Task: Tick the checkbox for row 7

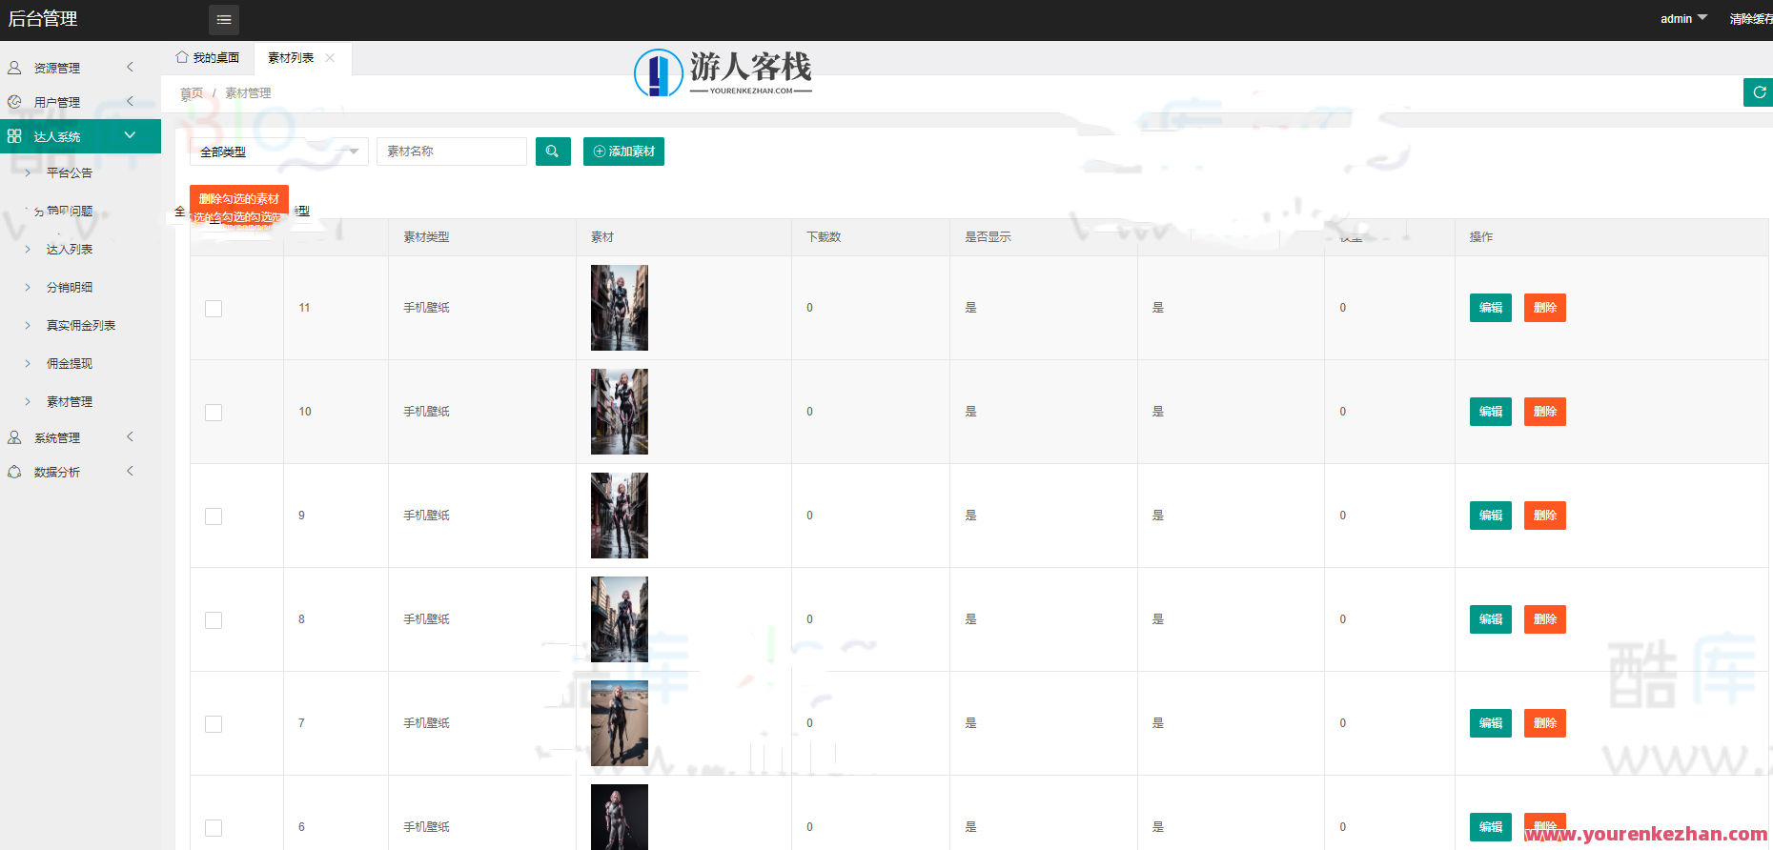Action: pos(214,724)
